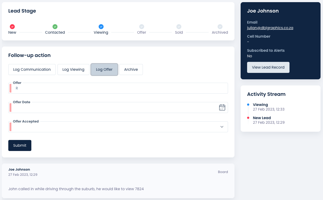Click the red dot beside New Lead activity
The image size is (323, 200).
coord(248,118)
